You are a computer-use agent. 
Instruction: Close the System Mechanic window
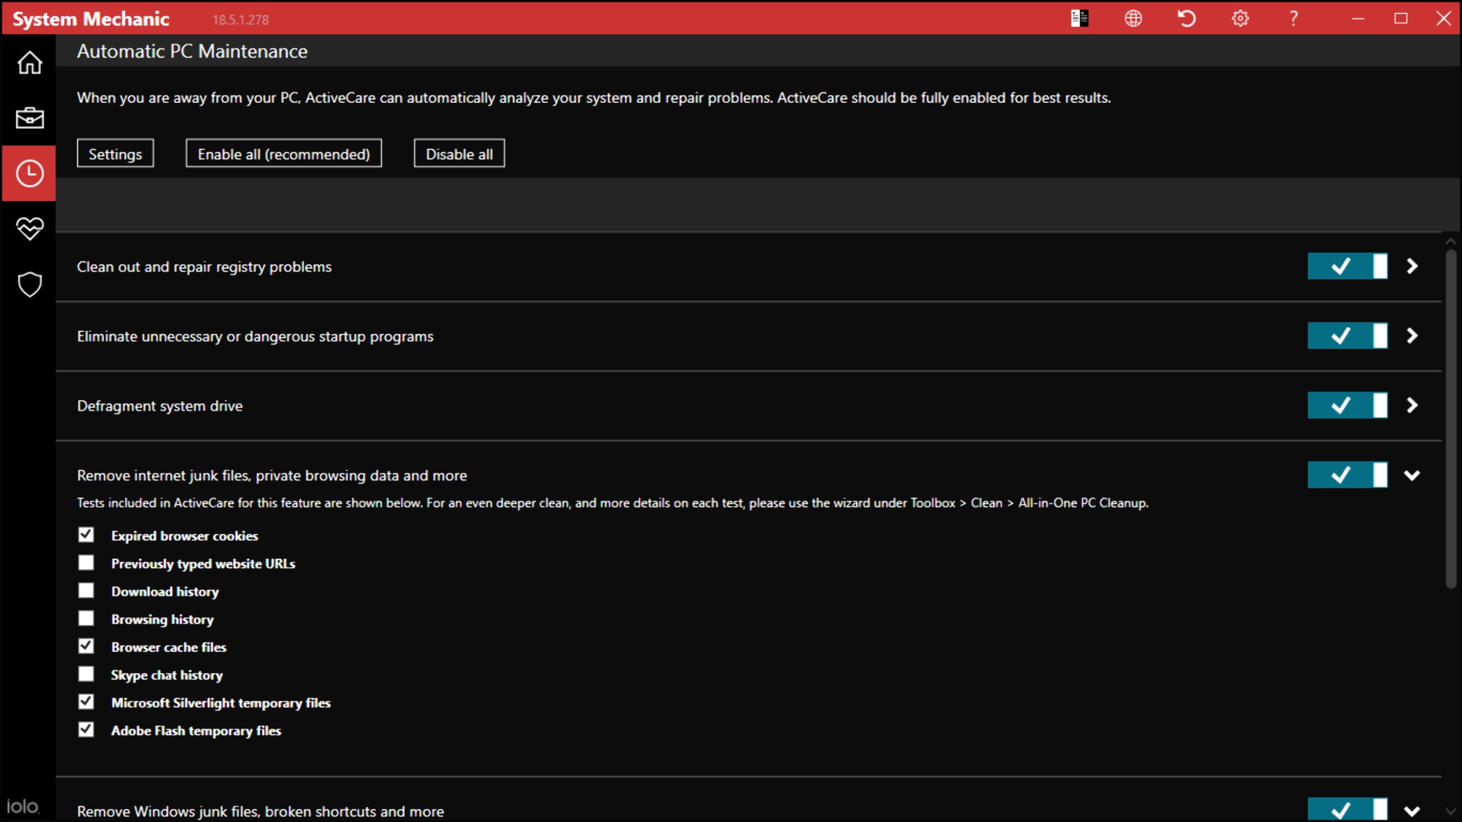(x=1444, y=19)
